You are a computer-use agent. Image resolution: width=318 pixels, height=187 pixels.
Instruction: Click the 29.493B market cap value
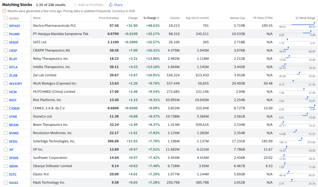(x=238, y=83)
